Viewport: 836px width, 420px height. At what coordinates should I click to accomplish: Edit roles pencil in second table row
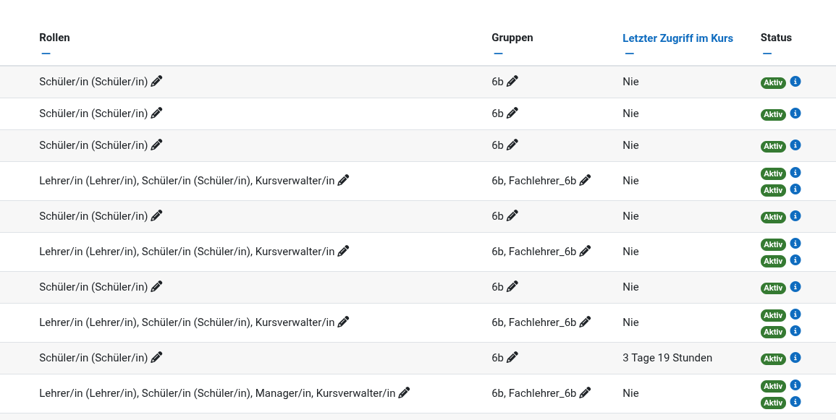coord(156,113)
